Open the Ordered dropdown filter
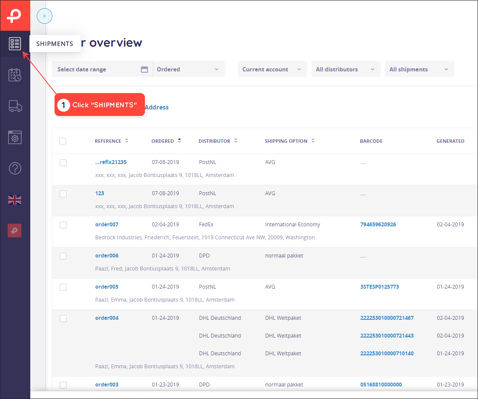Image resolution: width=478 pixels, height=399 pixels. pos(189,69)
